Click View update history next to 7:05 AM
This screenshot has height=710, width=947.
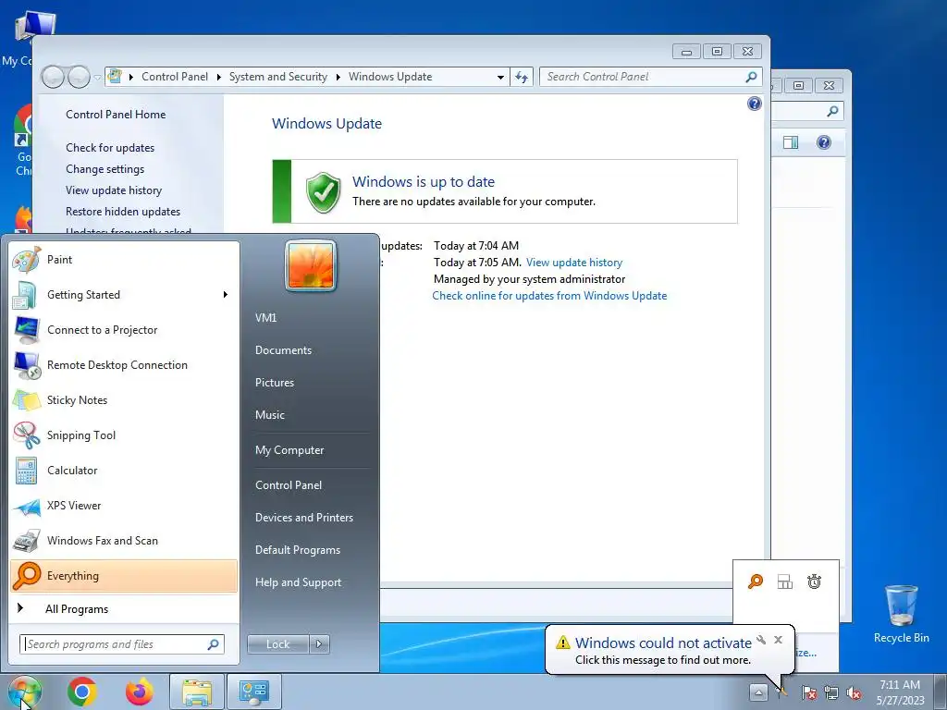click(x=573, y=263)
